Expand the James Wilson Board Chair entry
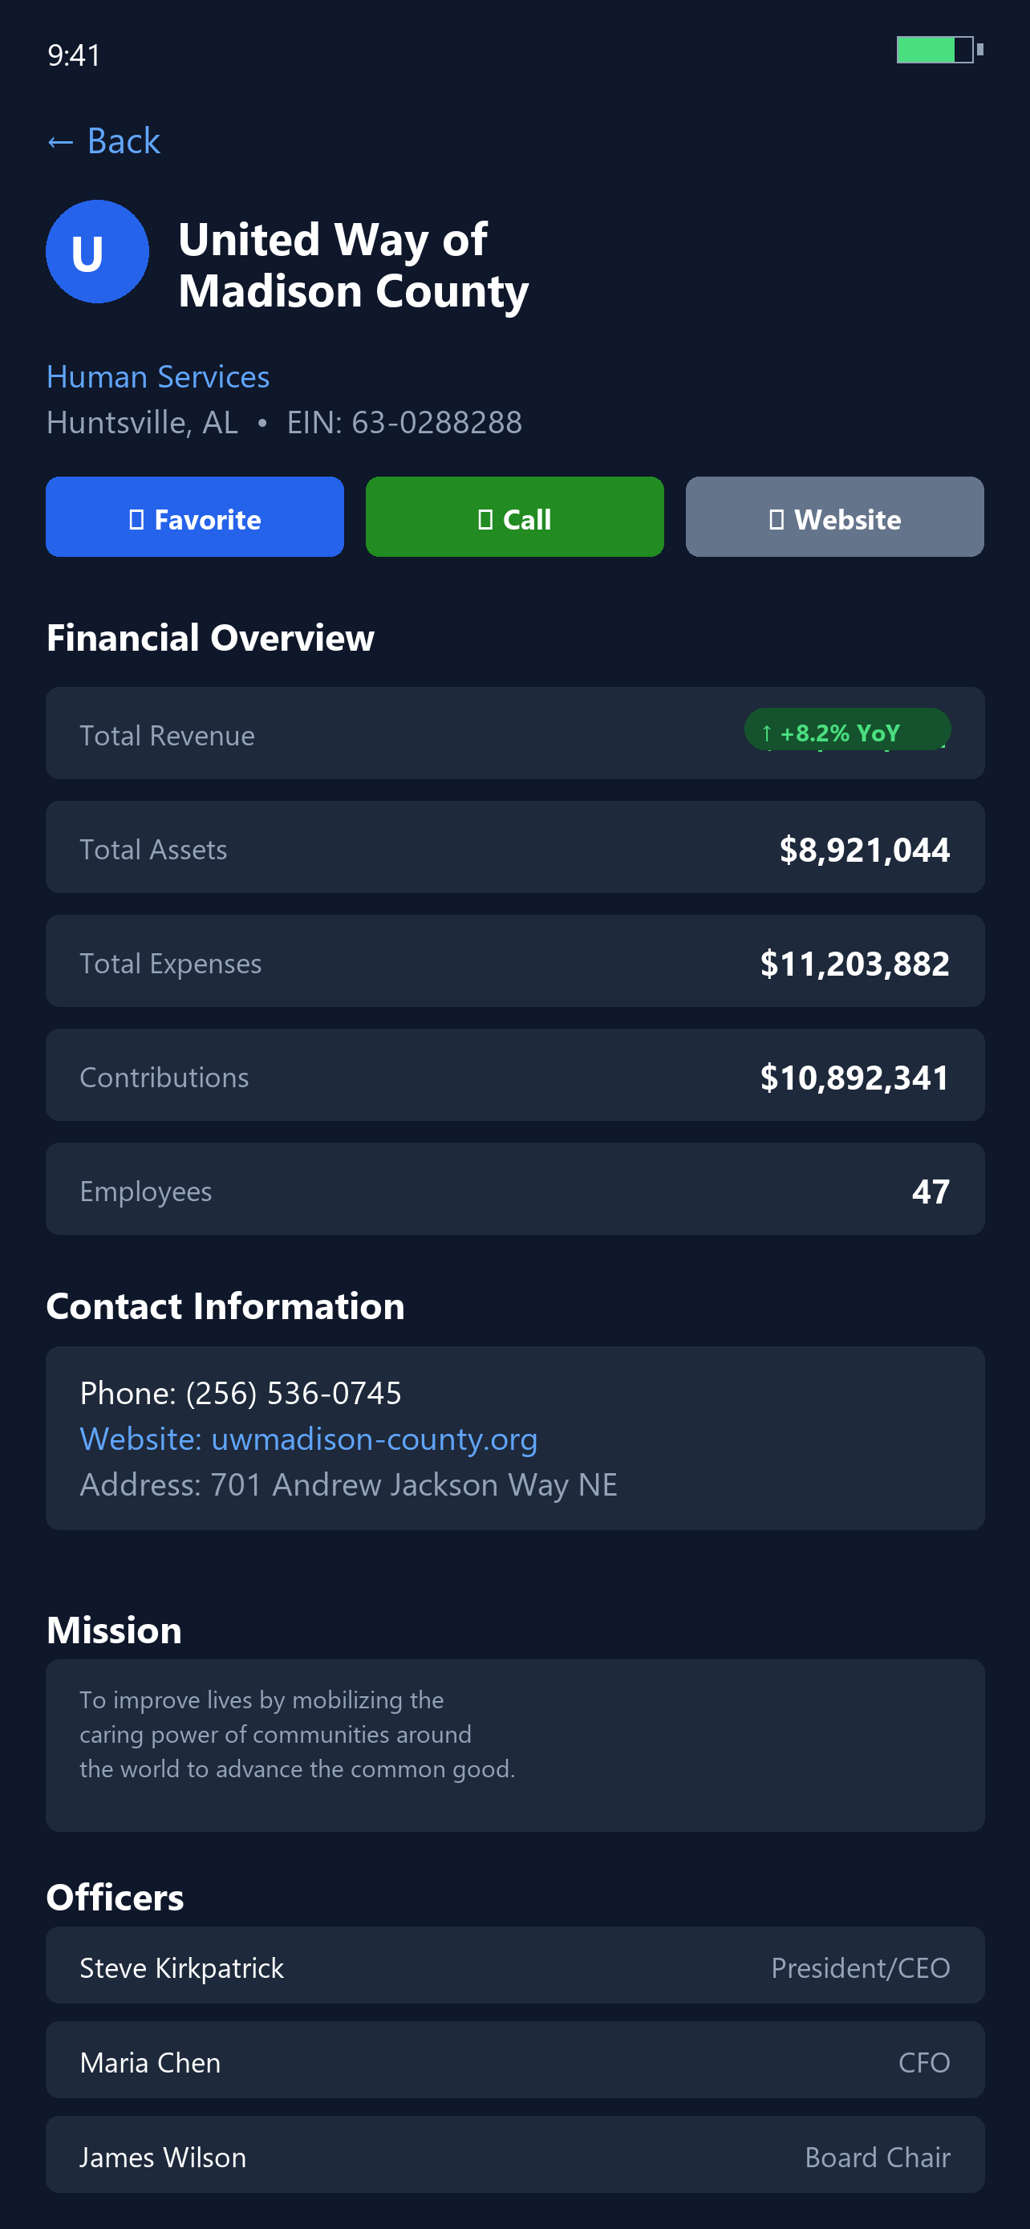This screenshot has width=1030, height=2229. point(514,2156)
